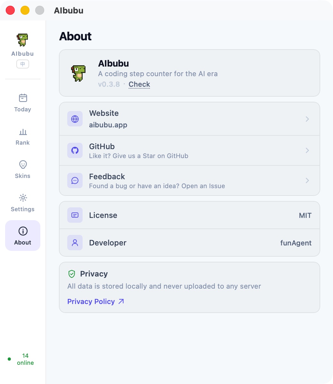Click the 中 language badge under AIbubu
The image size is (333, 384).
pos(22,64)
